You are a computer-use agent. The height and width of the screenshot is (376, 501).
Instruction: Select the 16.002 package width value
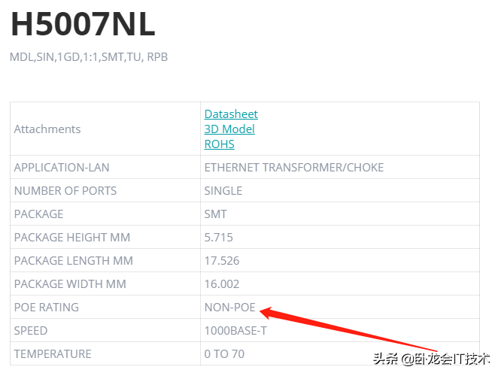(223, 284)
